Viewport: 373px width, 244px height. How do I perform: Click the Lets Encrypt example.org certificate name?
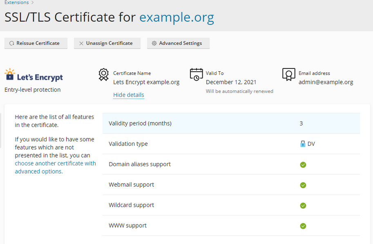146,82
